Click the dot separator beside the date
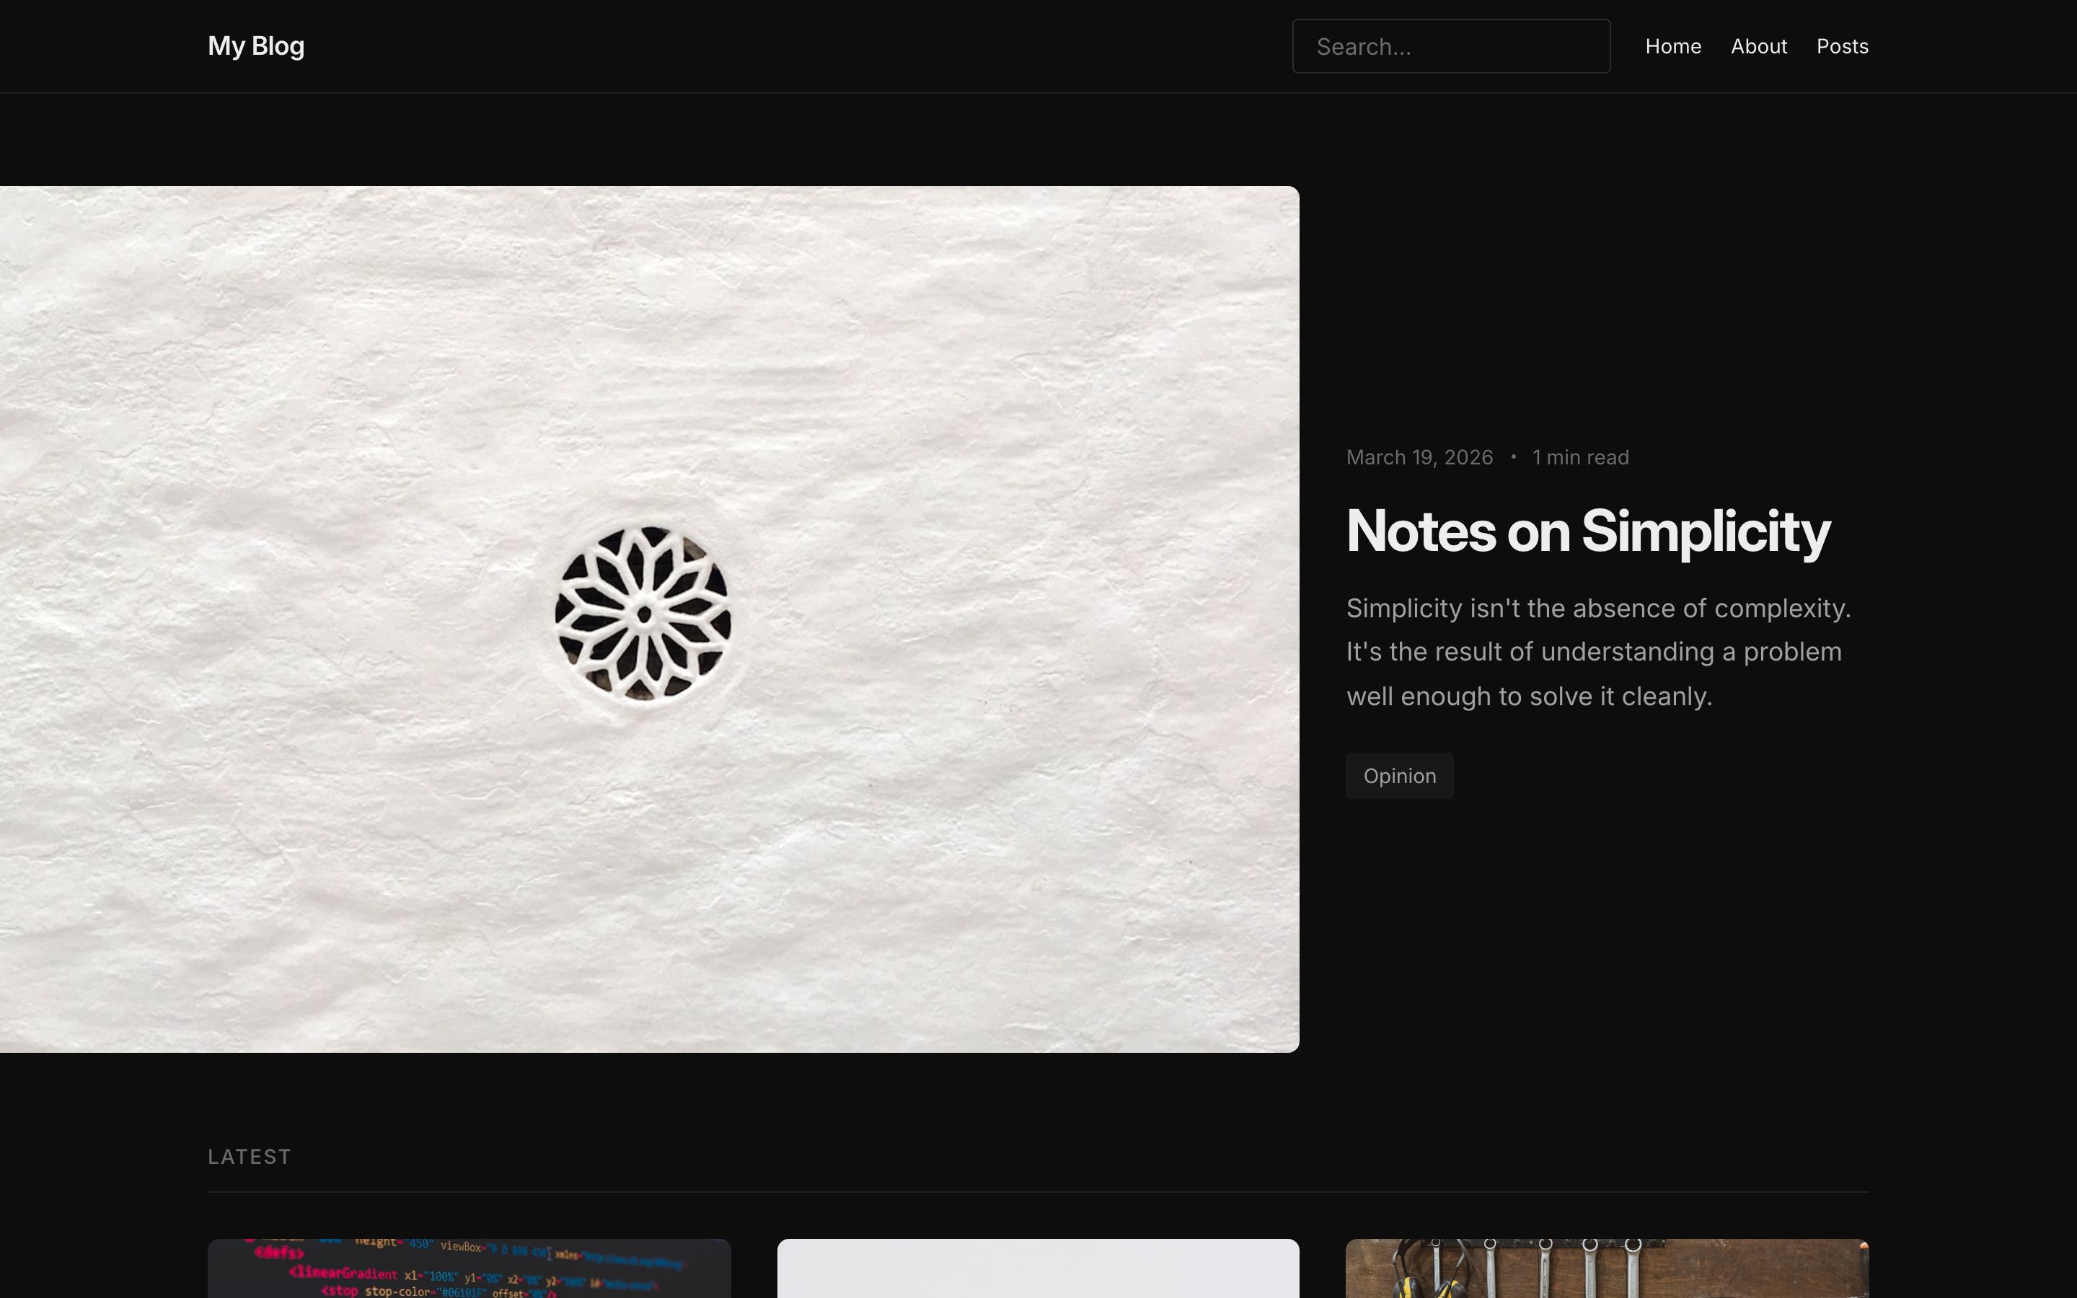2077x1298 pixels. click(x=1513, y=458)
